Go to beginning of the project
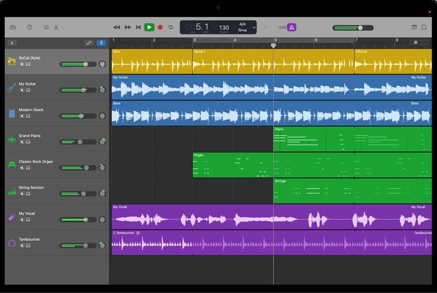Image resolution: width=437 pixels, height=293 pixels. [138, 27]
